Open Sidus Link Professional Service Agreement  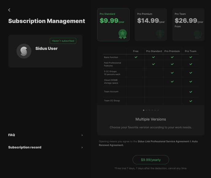pyautogui.click(x=163, y=141)
